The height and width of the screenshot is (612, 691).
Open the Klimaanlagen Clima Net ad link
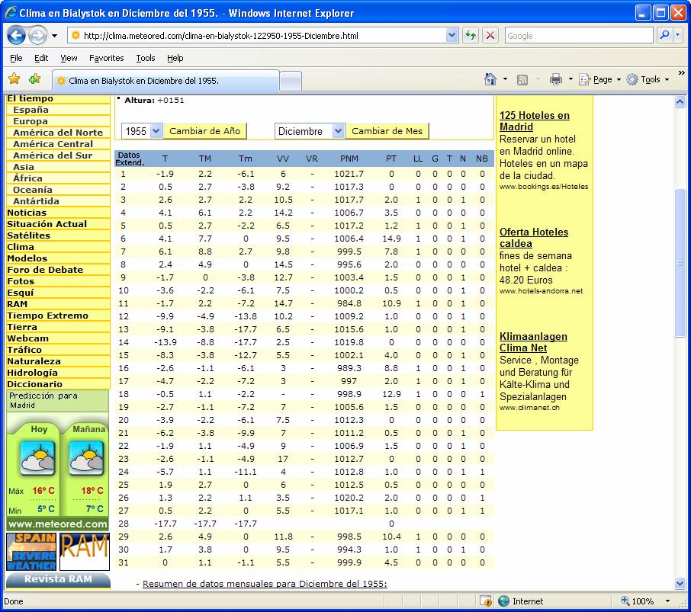click(x=533, y=342)
